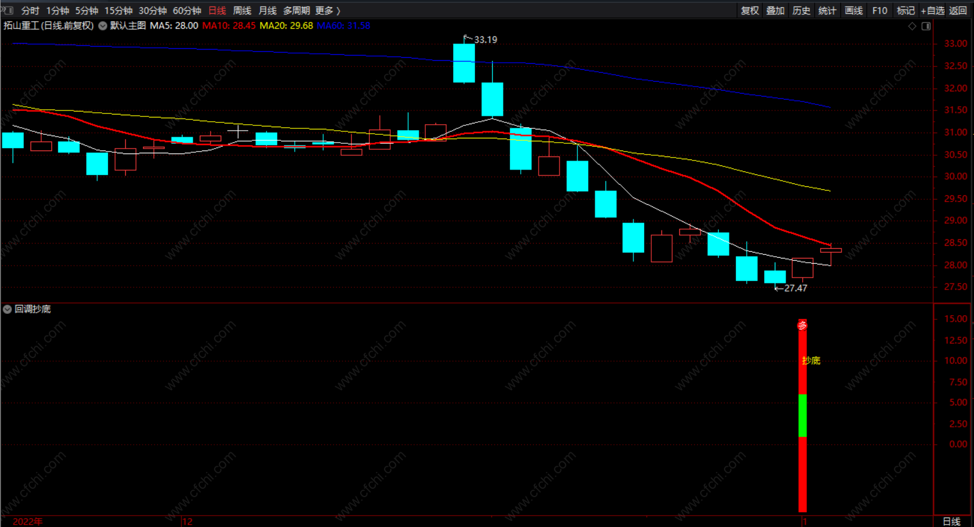Open the 多周期 multi-period view

(296, 11)
